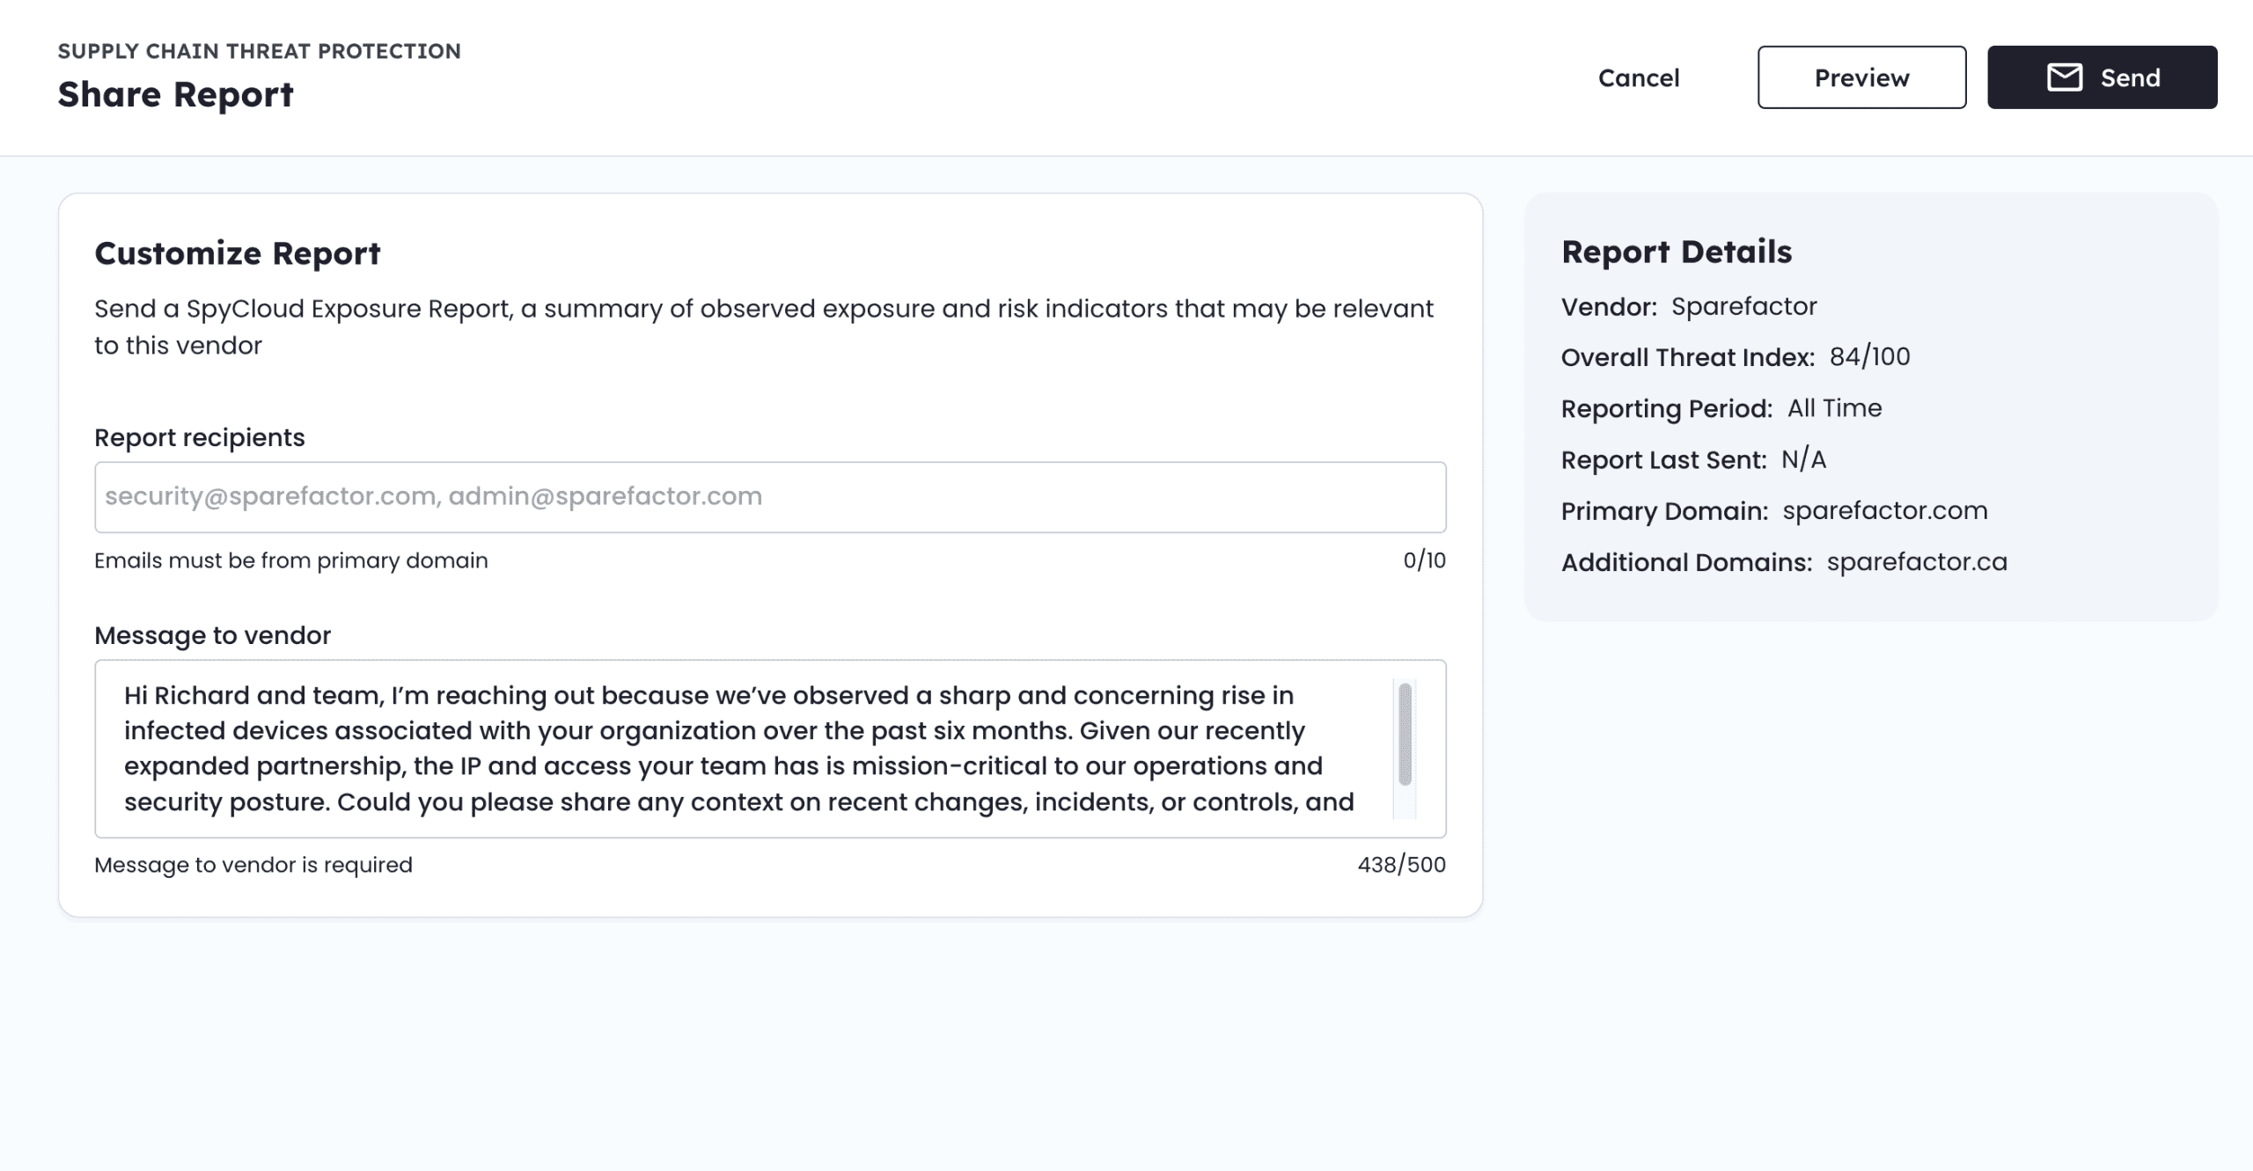Focus the Report recipients email field
Screen dimensions: 2253x1171
pyautogui.click(x=769, y=497)
